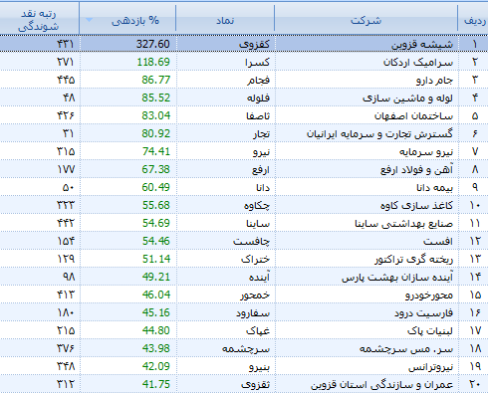The height and width of the screenshot is (393, 488).
Task: Click the return value 43.98
Action: click(x=156, y=348)
